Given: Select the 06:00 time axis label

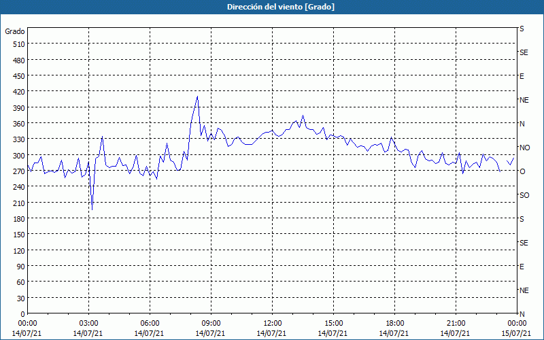Looking at the screenshot, I should pyautogui.click(x=150, y=324).
